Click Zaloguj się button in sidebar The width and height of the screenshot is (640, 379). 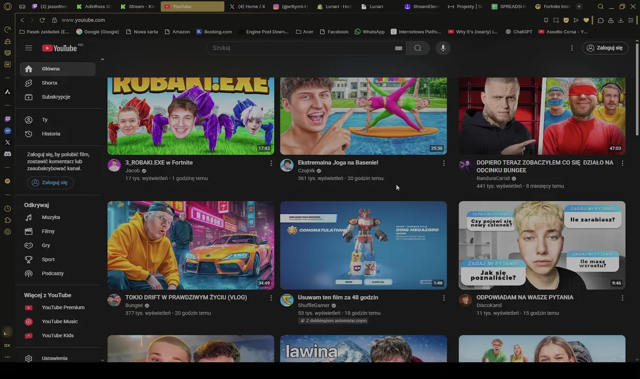click(x=50, y=183)
